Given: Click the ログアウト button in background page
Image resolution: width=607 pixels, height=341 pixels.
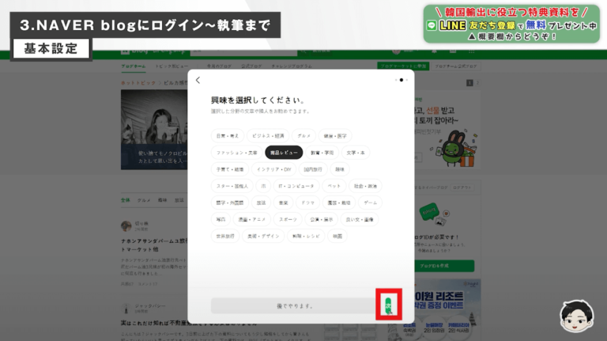Looking at the screenshot, I should (462, 188).
